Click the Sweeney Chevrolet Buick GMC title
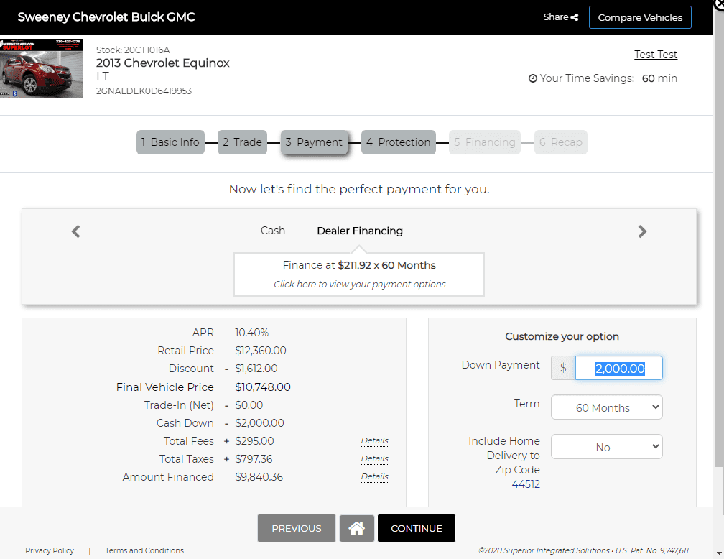This screenshot has width=724, height=559. pyautogui.click(x=106, y=17)
